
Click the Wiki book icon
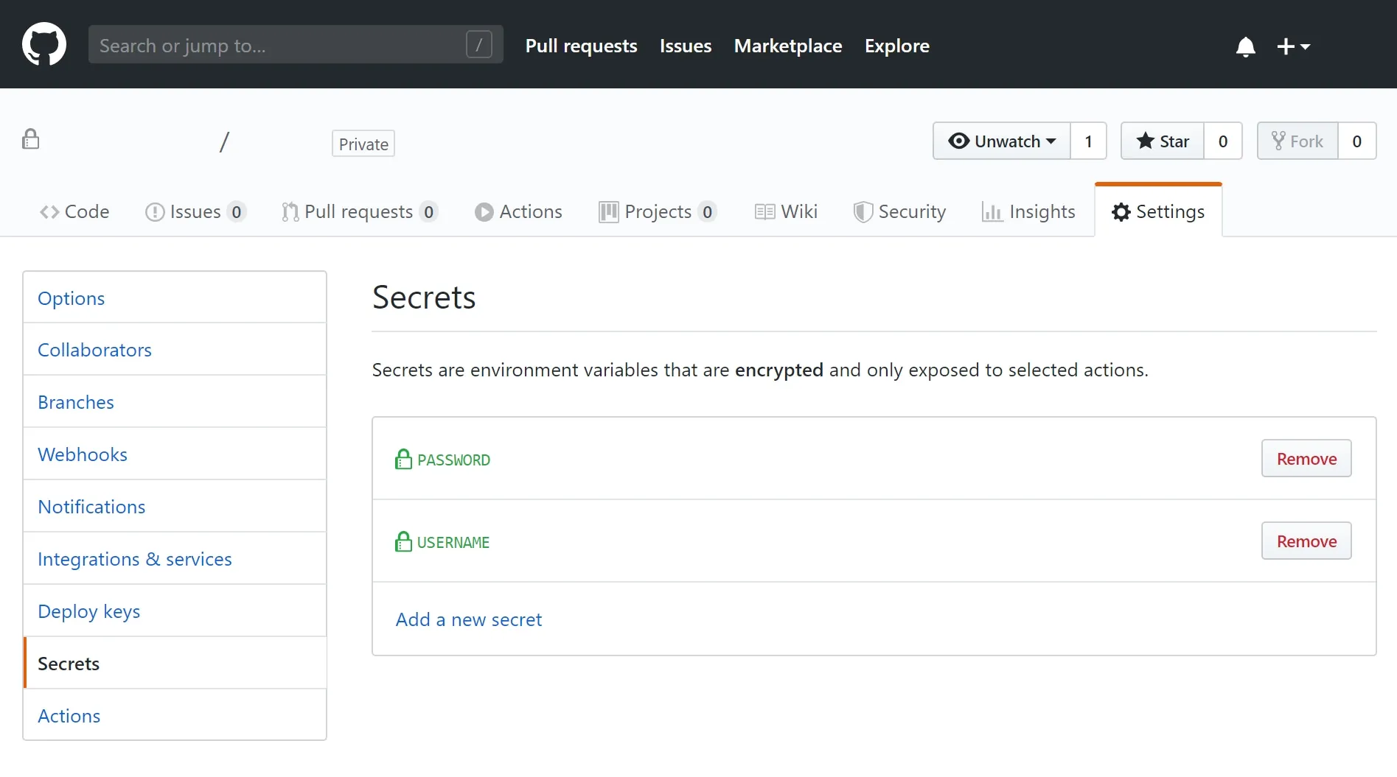[x=765, y=211]
